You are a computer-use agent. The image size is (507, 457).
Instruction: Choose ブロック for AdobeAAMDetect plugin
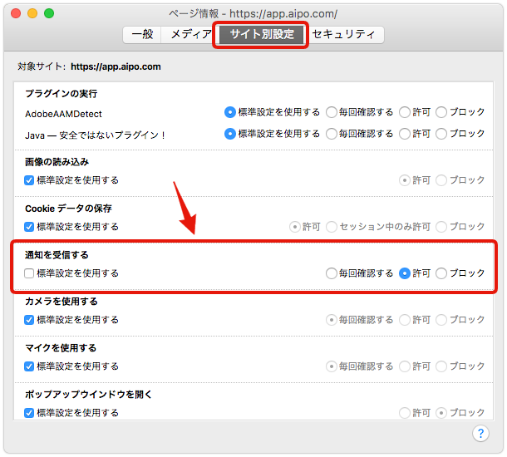pyautogui.click(x=441, y=112)
